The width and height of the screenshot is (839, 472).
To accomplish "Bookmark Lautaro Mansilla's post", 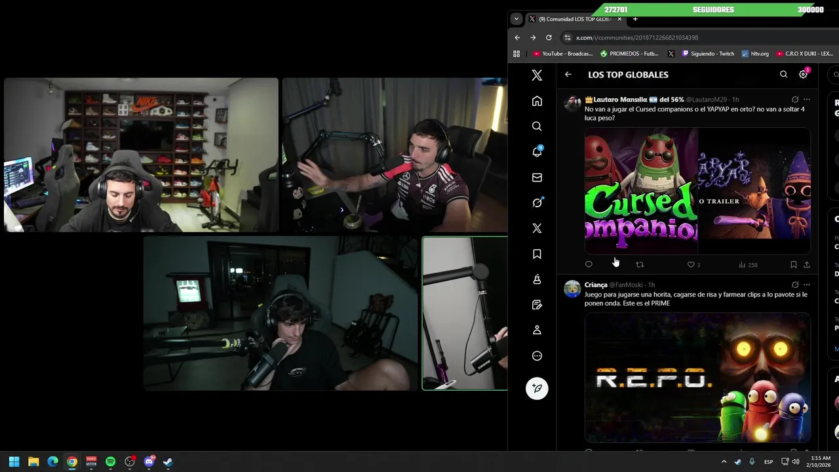I will tap(793, 265).
